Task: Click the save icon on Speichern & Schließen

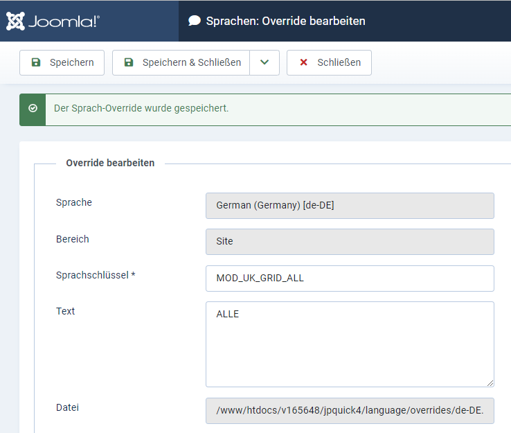Action: coord(129,62)
